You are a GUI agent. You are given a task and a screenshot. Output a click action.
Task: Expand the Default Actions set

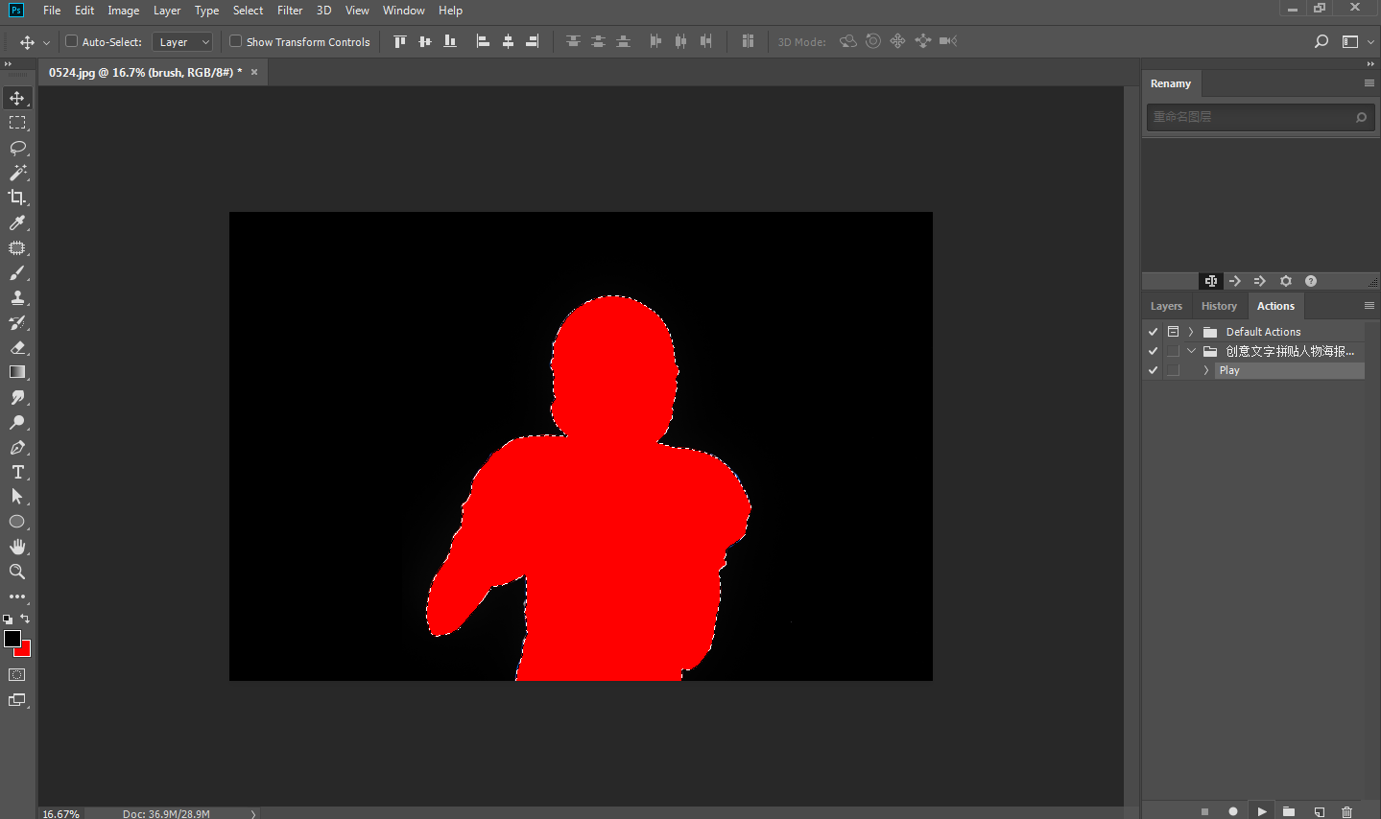pyautogui.click(x=1191, y=332)
